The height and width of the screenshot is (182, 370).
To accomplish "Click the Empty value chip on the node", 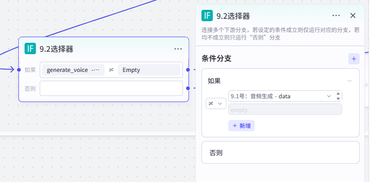I will (149, 70).
